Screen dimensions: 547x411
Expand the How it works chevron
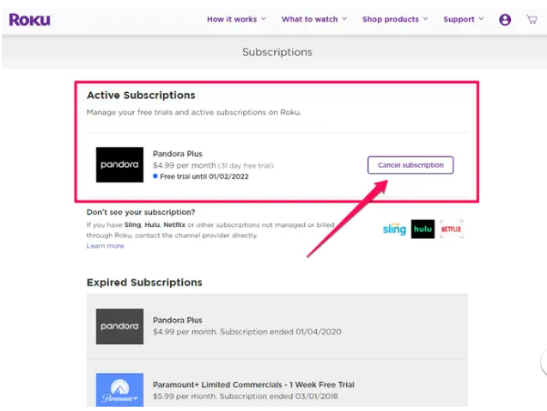(x=264, y=19)
